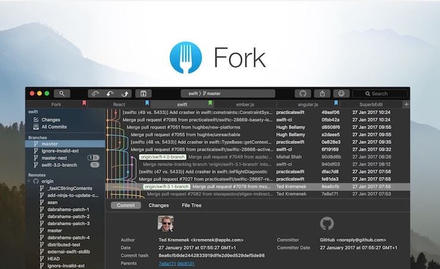Image resolution: width=440 pixels, height=269 pixels.
Task: Open the File Tree tab
Action: 191,205
